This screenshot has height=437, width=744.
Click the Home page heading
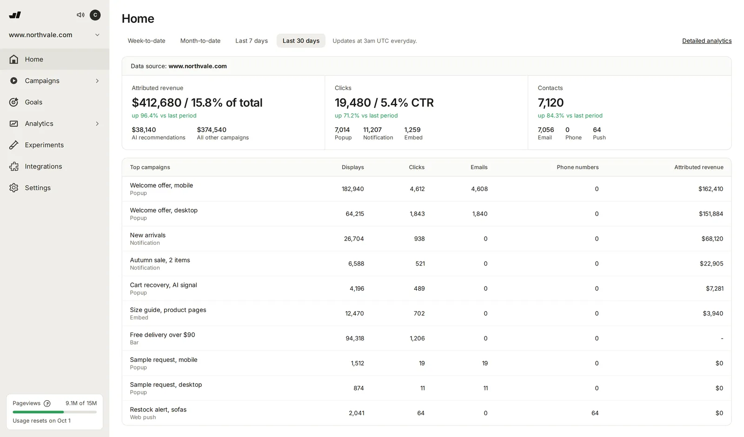point(138,19)
